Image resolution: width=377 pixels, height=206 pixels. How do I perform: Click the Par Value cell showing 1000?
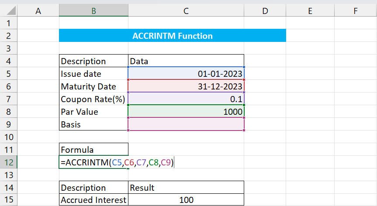pos(186,112)
